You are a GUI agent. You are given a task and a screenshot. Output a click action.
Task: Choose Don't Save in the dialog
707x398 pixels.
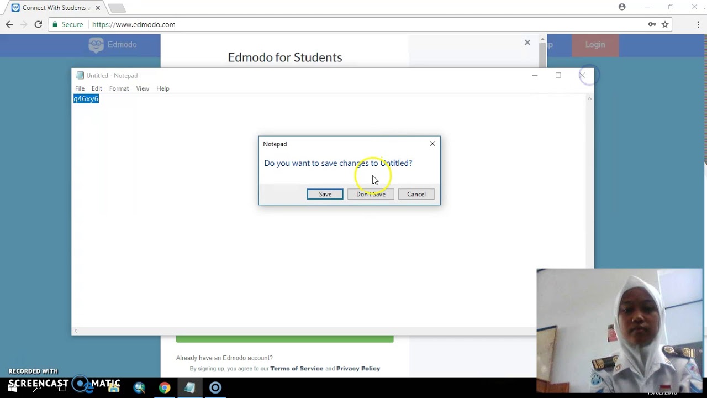click(x=371, y=194)
